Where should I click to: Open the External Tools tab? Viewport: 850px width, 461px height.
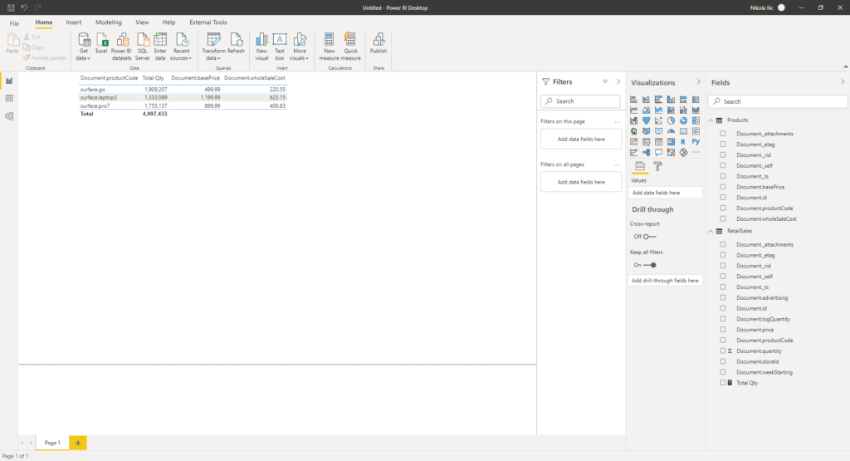coord(208,22)
